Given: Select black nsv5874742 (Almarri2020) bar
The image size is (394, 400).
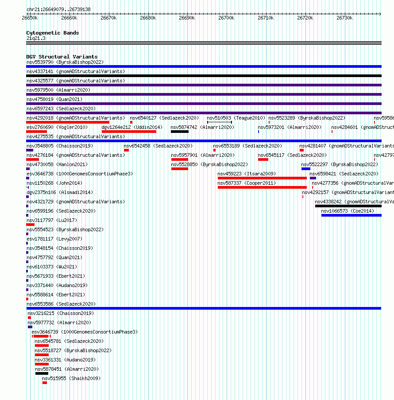Looking at the screenshot, I should tap(180, 132).
